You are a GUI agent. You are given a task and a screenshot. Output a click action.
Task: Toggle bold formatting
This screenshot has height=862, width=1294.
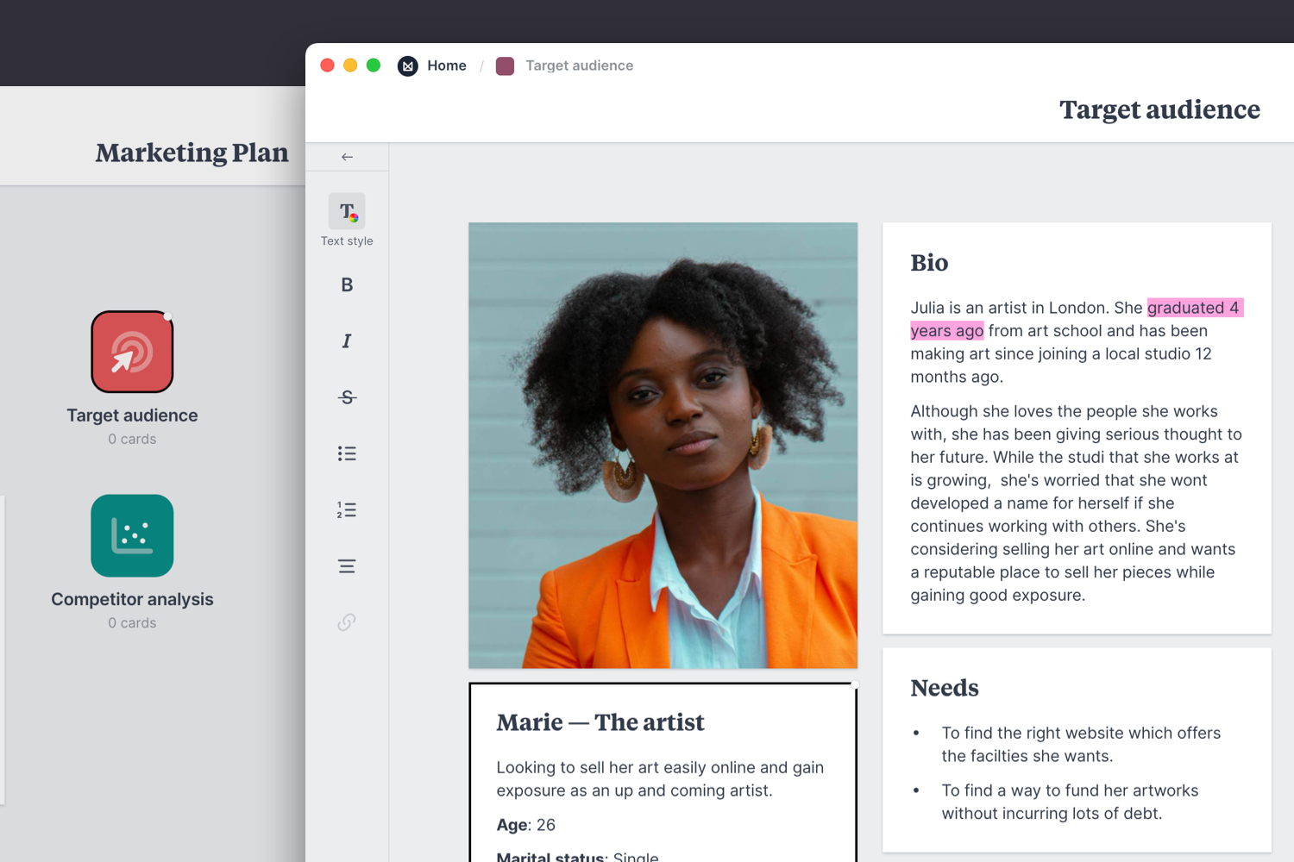tap(347, 285)
